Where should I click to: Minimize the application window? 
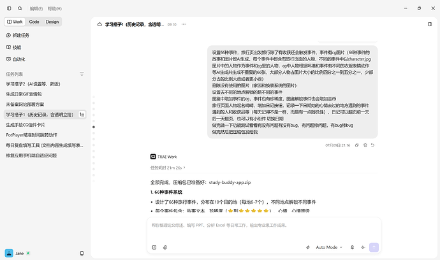click(406, 8)
